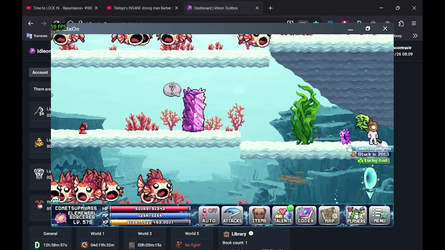Click the large green seaweed plant
This screenshot has width=445, height=250.
[x=305, y=115]
